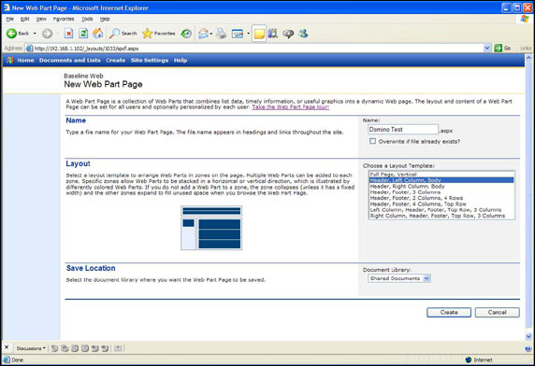Open the Mail button dropdown arrow

point(211,34)
